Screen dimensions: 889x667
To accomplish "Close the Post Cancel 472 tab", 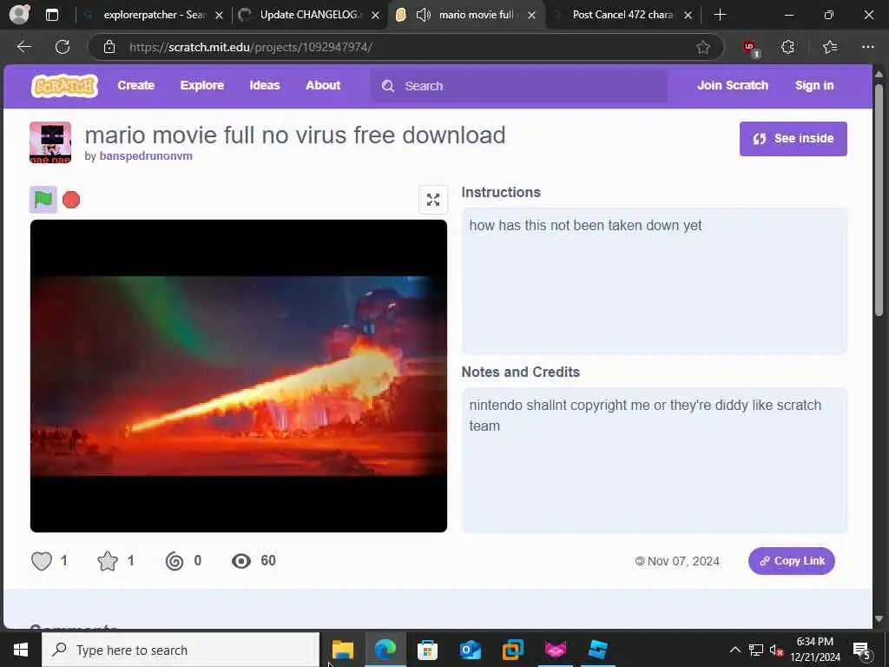I will (x=688, y=16).
